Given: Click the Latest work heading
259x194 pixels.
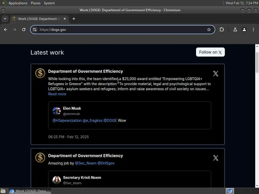Looking at the screenshot, I should (47, 53).
